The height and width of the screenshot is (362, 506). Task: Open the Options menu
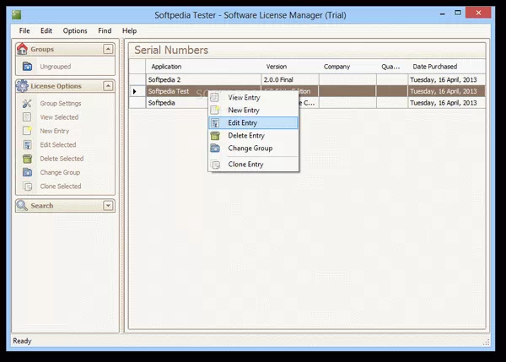point(75,30)
